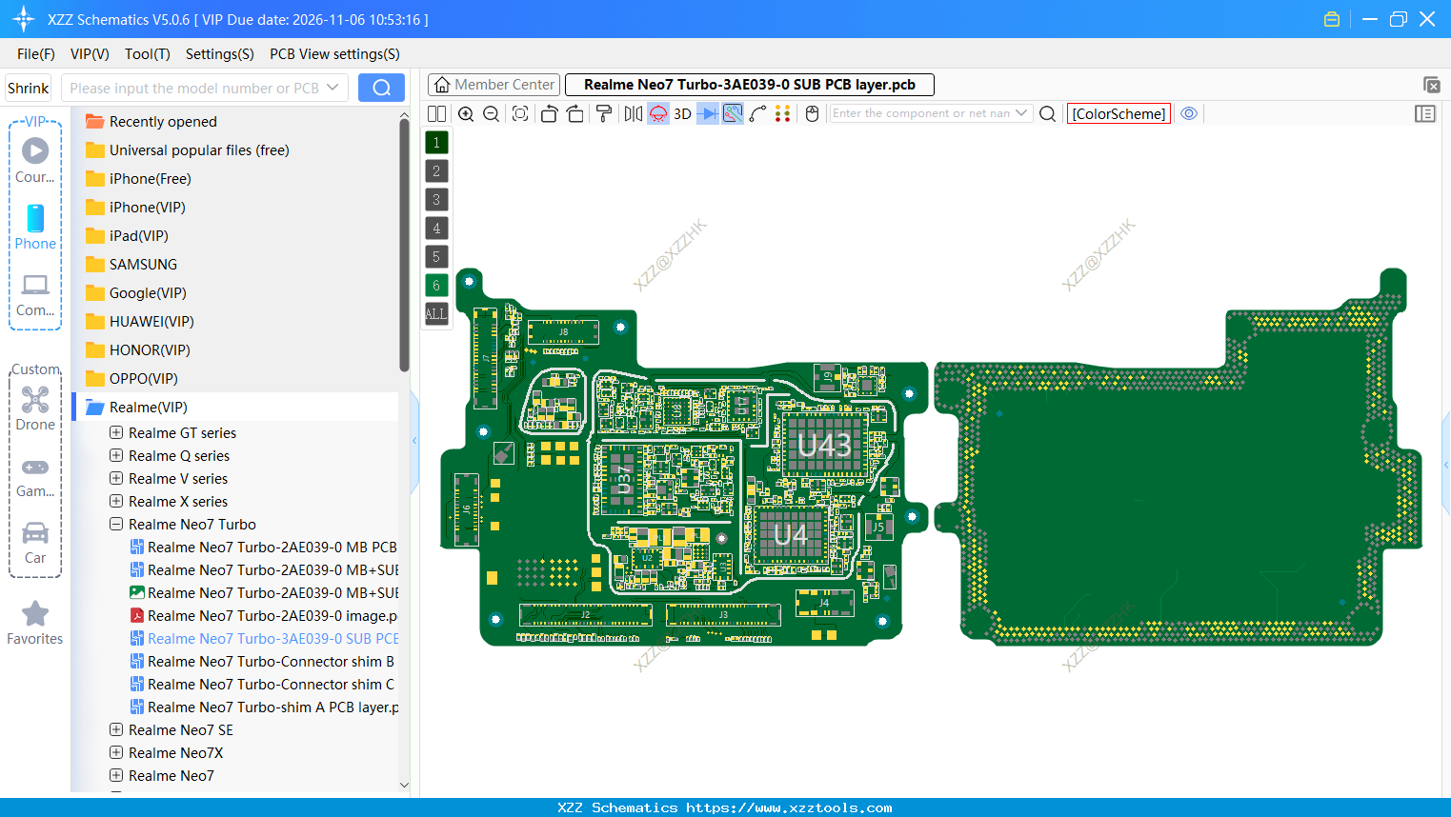The height and width of the screenshot is (817, 1451).
Task: Select the split view icon
Action: click(x=436, y=113)
